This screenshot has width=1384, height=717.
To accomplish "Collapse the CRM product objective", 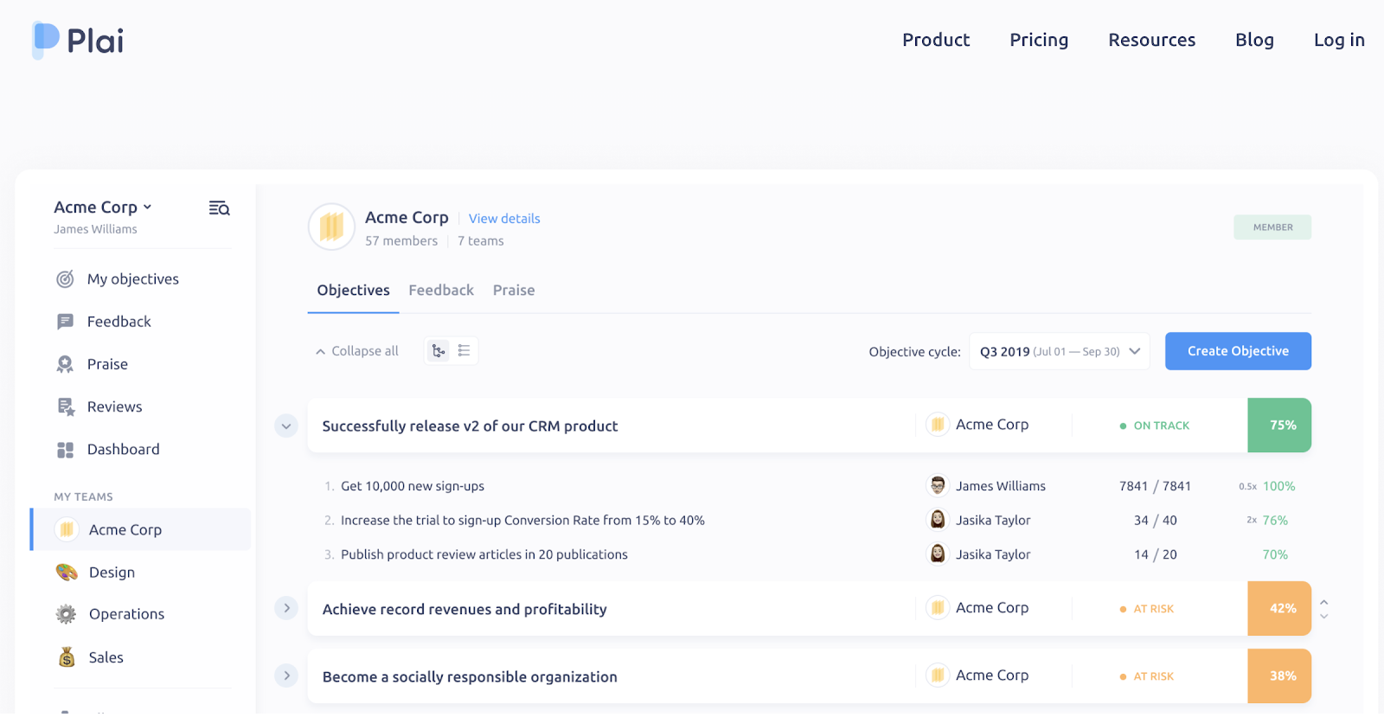I will pos(286,426).
